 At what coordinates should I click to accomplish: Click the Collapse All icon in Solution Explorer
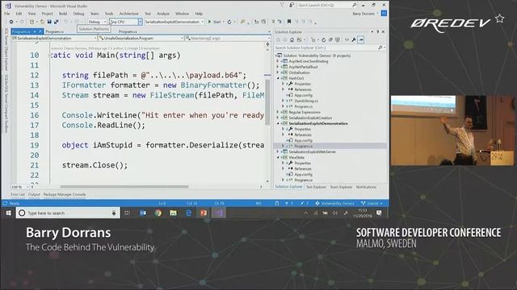(x=330, y=39)
